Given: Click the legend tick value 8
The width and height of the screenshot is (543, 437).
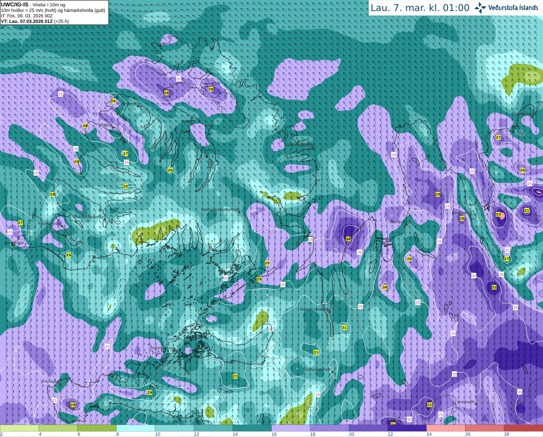Looking at the screenshot, I should point(118,434).
